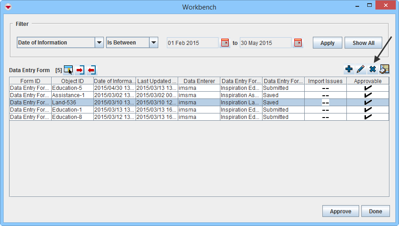Click the Approve button
The image size is (399, 226).
pos(341,211)
